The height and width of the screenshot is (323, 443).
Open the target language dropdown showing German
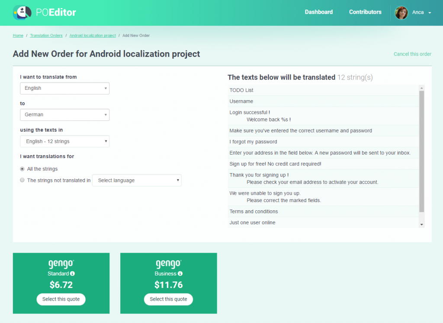64,115
